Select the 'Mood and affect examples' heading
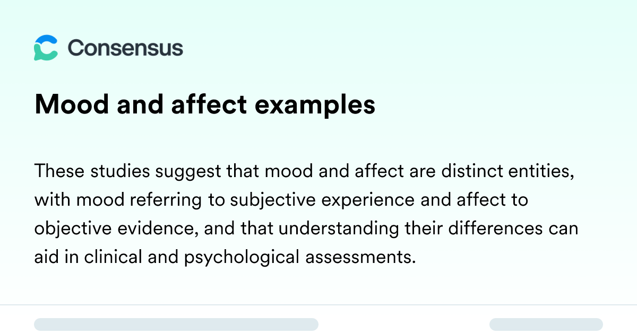Viewport: 637px width, 334px height. (x=205, y=105)
